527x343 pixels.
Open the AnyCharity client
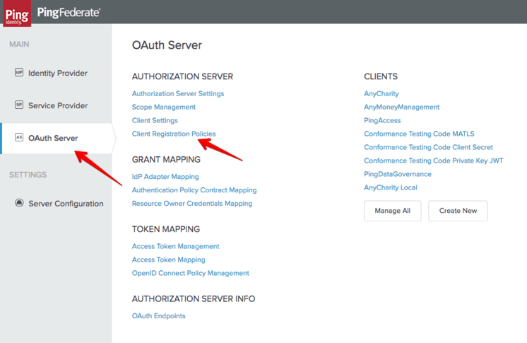tap(381, 93)
